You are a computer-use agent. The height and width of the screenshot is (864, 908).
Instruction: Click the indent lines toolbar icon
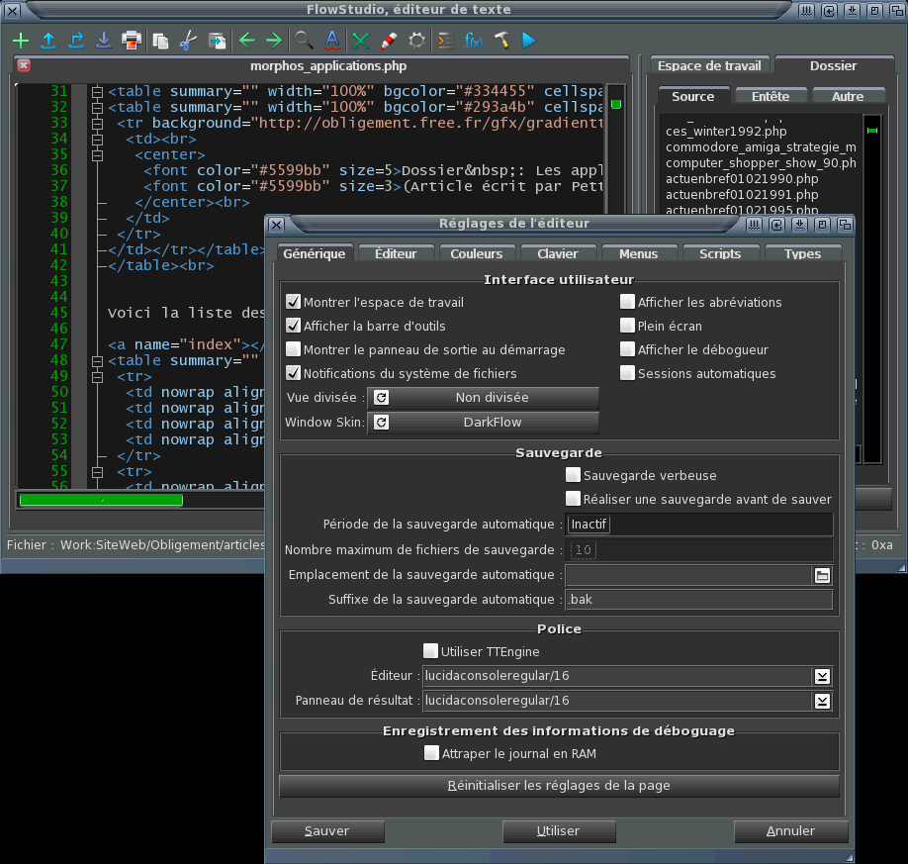(446, 41)
